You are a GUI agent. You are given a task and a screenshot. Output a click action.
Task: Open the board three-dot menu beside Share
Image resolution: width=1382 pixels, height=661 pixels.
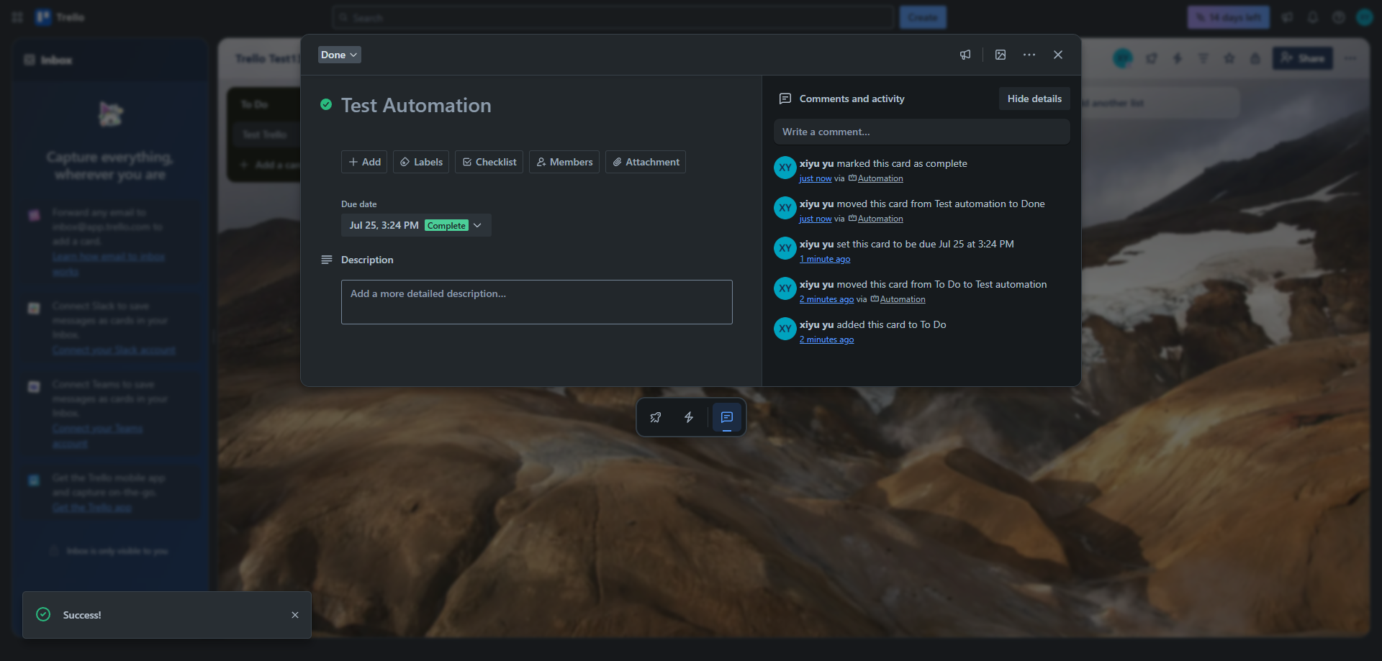(1350, 58)
